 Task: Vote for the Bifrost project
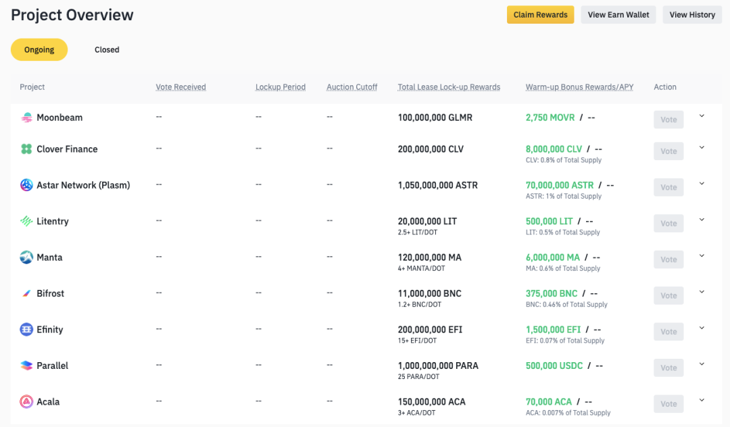click(668, 295)
